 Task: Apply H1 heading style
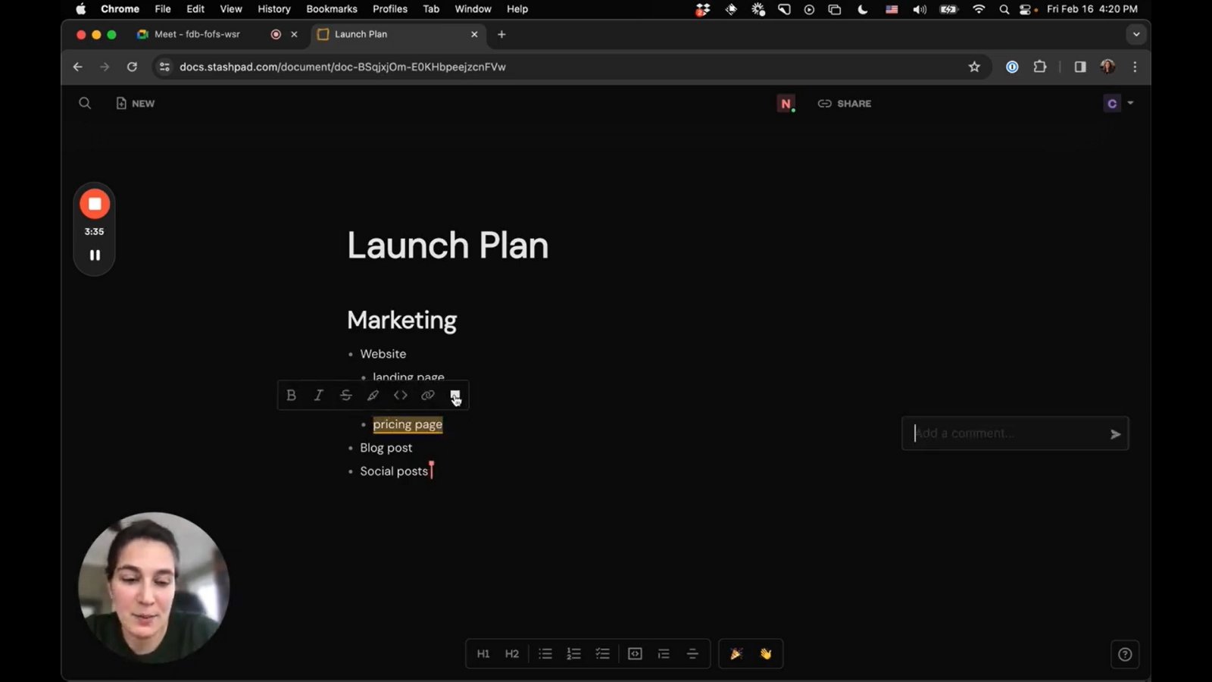pyautogui.click(x=483, y=654)
